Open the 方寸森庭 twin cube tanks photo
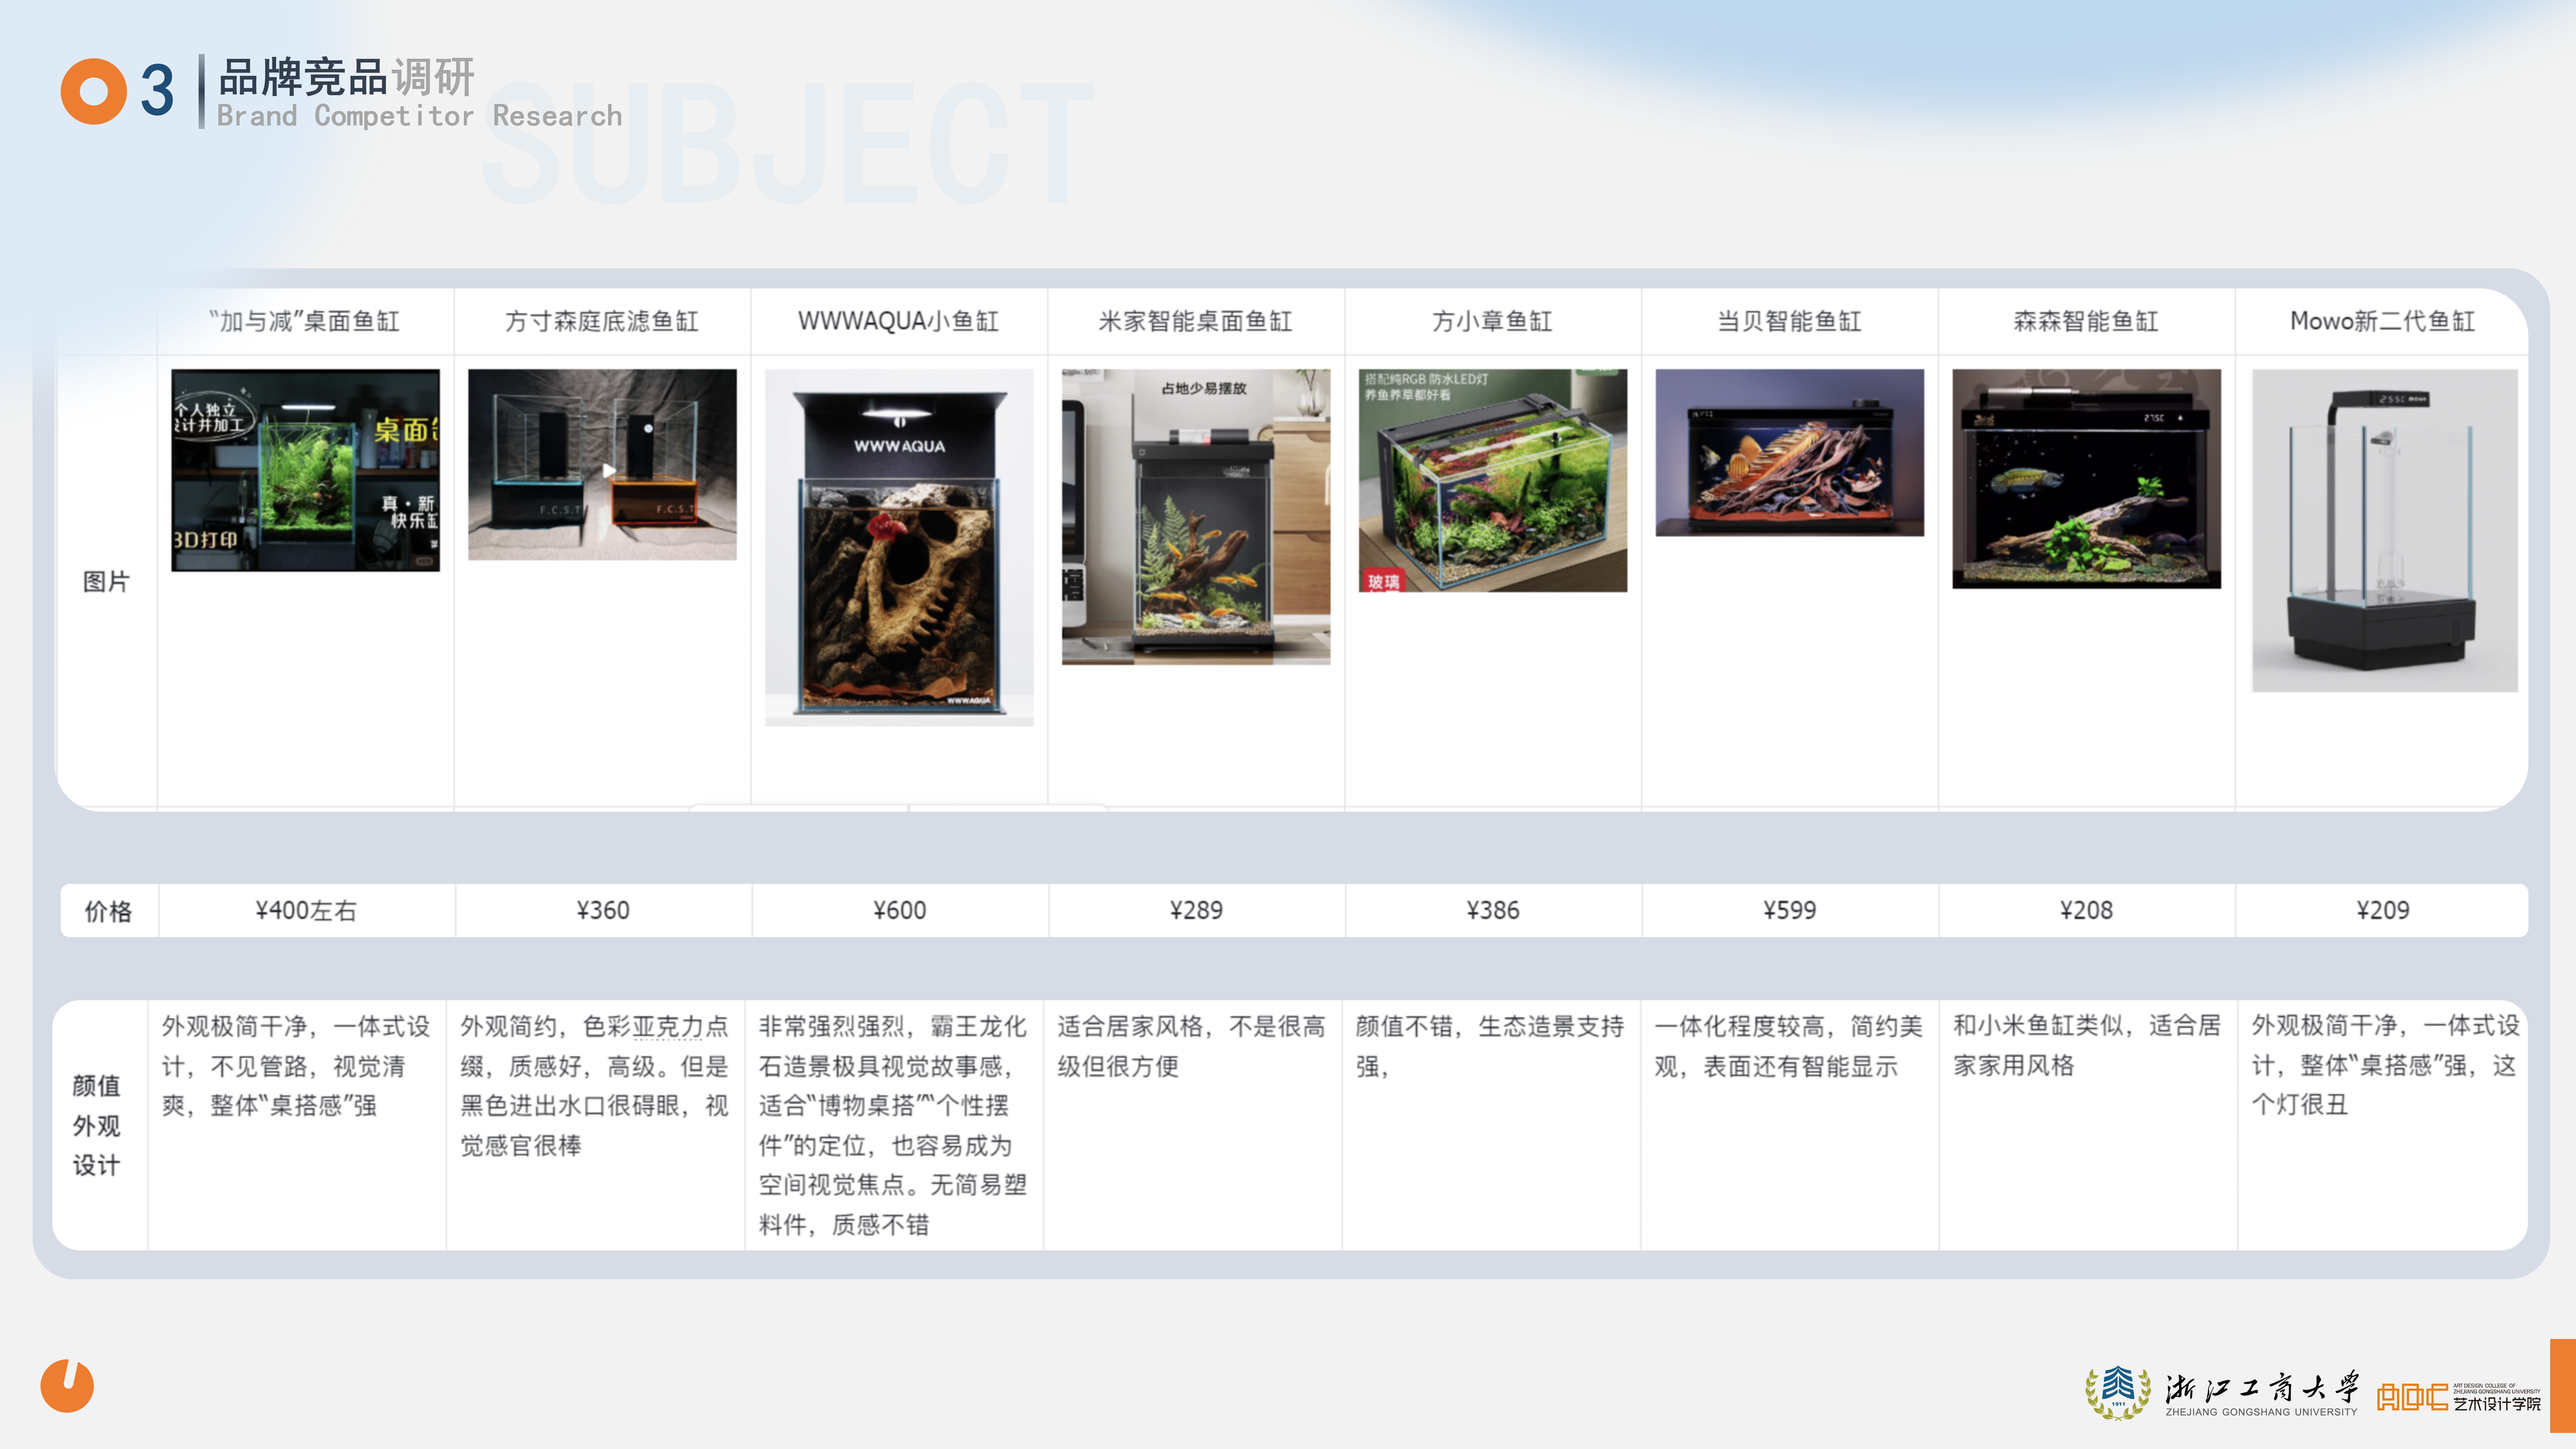The height and width of the screenshot is (1449, 2576). click(602, 464)
